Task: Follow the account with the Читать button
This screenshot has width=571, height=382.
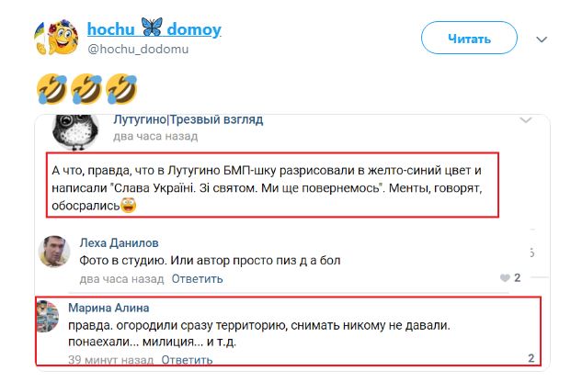Action: [x=469, y=38]
